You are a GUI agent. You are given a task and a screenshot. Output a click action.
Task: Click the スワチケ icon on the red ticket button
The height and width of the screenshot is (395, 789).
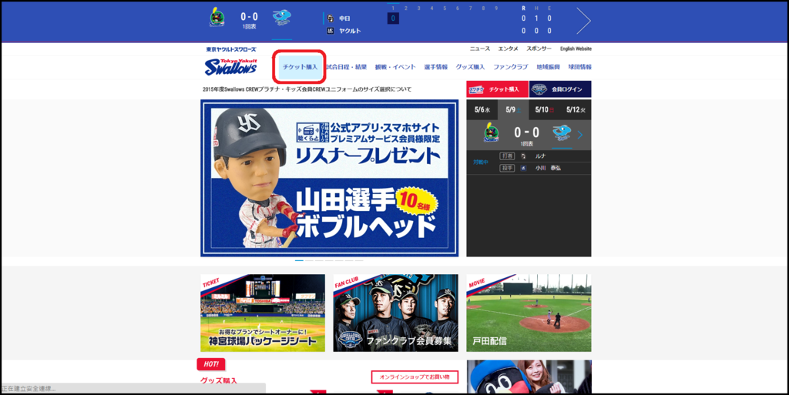476,89
